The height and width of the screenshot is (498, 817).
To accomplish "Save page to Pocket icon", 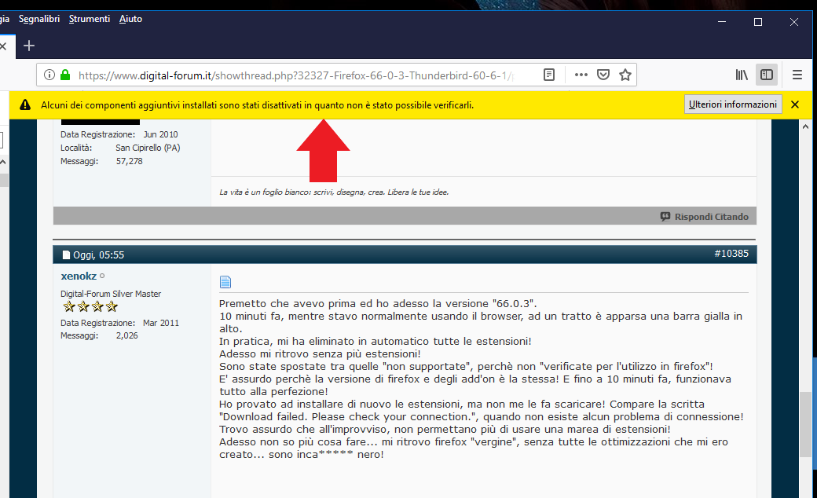I will coord(603,75).
